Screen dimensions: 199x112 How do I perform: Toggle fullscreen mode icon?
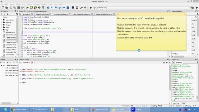point(77,7)
